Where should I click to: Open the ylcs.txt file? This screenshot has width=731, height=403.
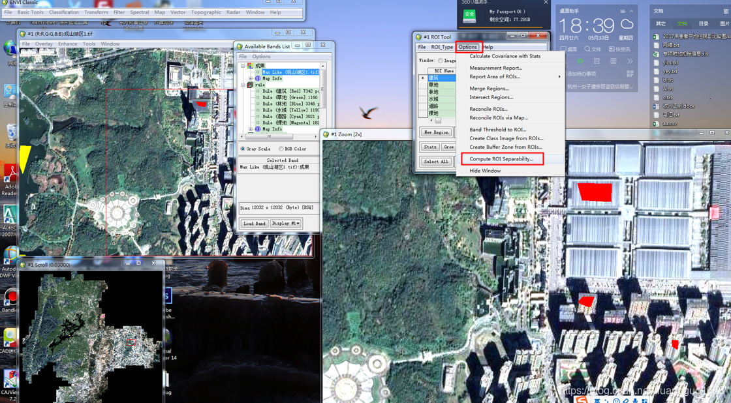[666, 63]
